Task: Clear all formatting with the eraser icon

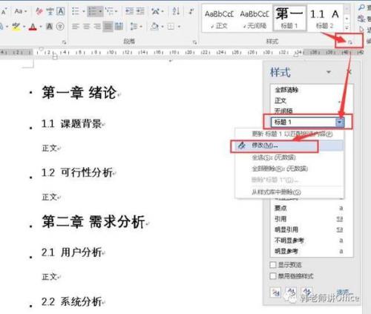Action: 39,11
